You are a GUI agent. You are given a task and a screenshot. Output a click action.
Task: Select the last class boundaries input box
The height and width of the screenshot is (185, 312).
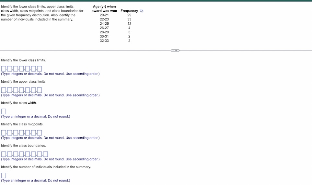[45, 154]
